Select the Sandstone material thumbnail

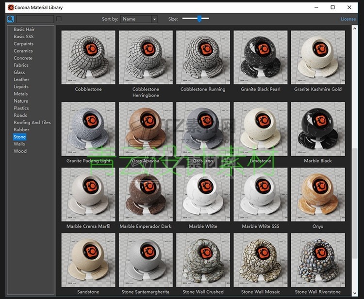[88, 260]
